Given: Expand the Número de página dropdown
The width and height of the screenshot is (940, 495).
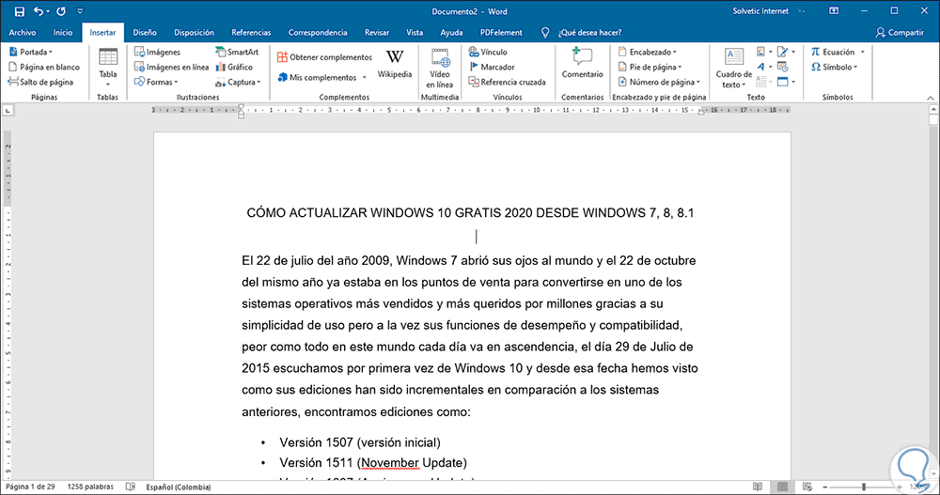Looking at the screenshot, I should (659, 82).
